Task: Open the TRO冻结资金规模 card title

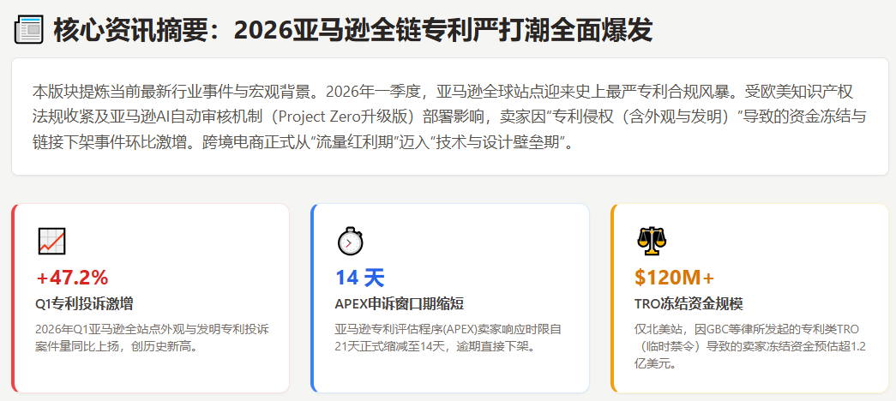Action: [689, 304]
